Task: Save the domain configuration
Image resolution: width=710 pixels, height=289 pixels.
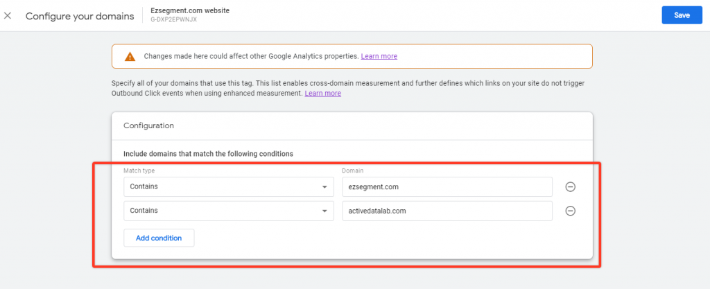Action: coord(682,15)
